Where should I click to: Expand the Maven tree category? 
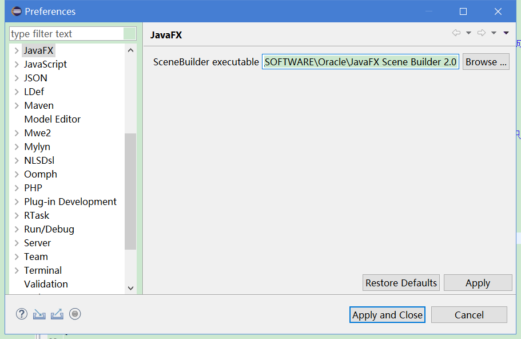pyautogui.click(x=17, y=105)
